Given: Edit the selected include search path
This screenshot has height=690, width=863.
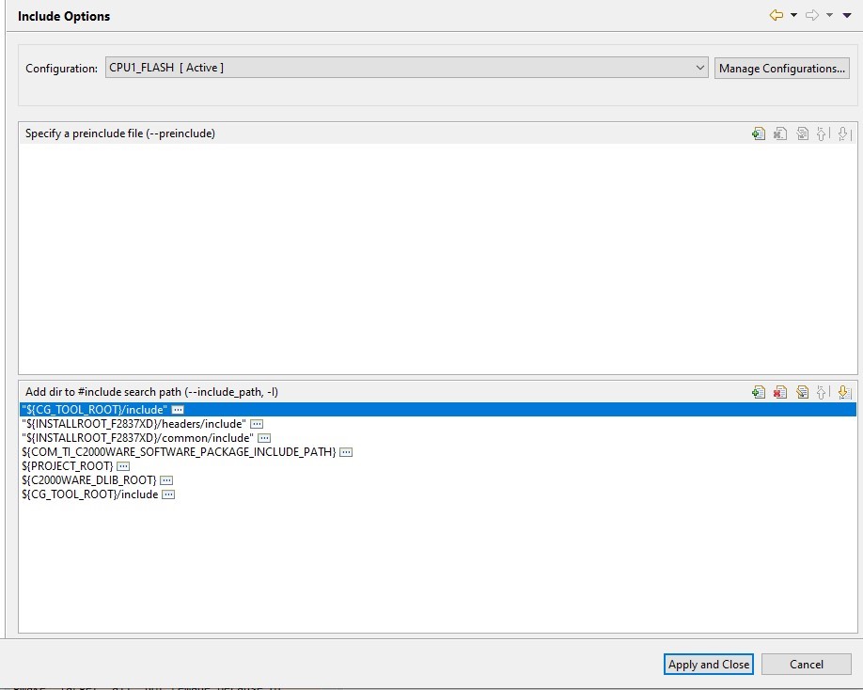Looking at the screenshot, I should pos(802,392).
